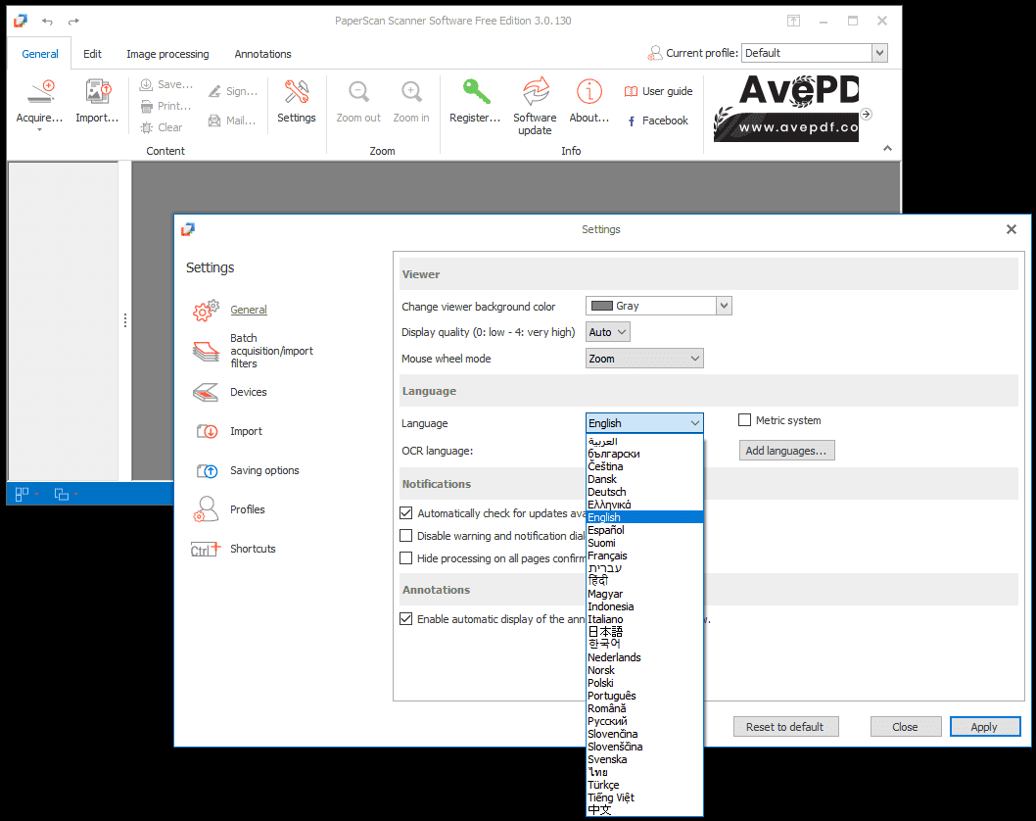Collapse the English language combo box
The width and height of the screenshot is (1036, 821).
click(644, 423)
